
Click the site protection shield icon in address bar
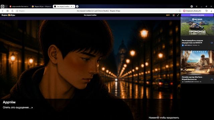click(x=17, y=11)
